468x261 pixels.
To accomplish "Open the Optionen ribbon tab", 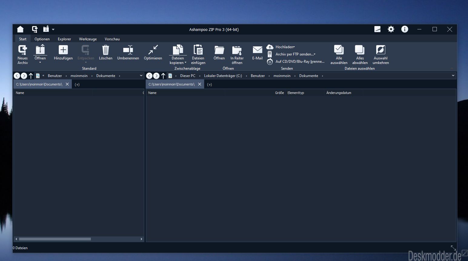I will 42,39.
